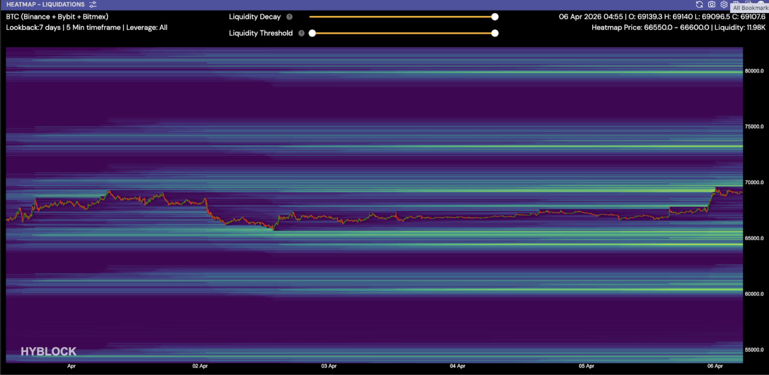
Task: Click the 60000.0 price axis label
Action: click(754, 294)
